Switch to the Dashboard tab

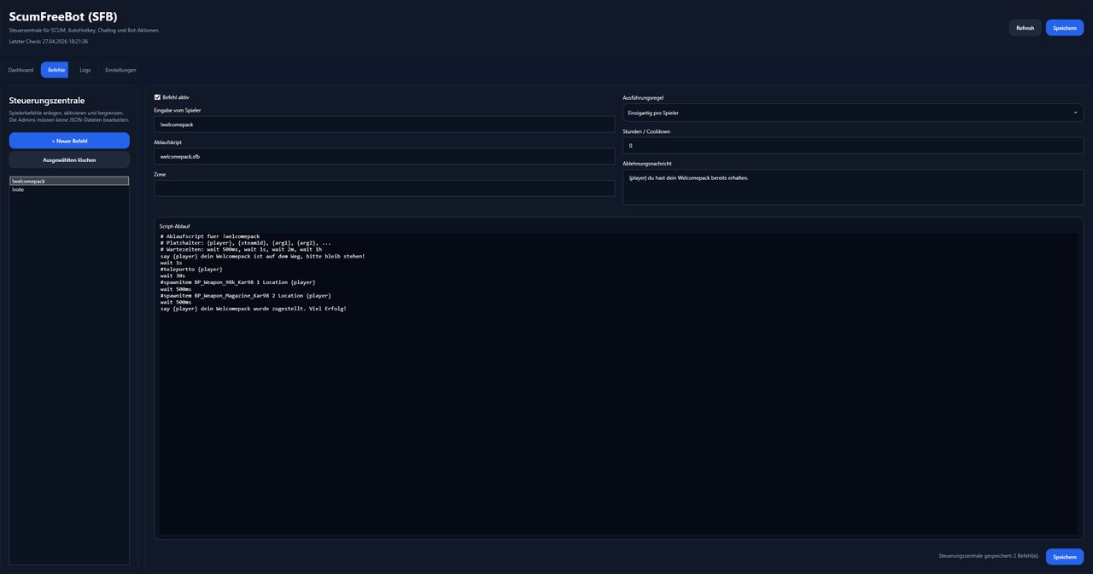pos(20,70)
